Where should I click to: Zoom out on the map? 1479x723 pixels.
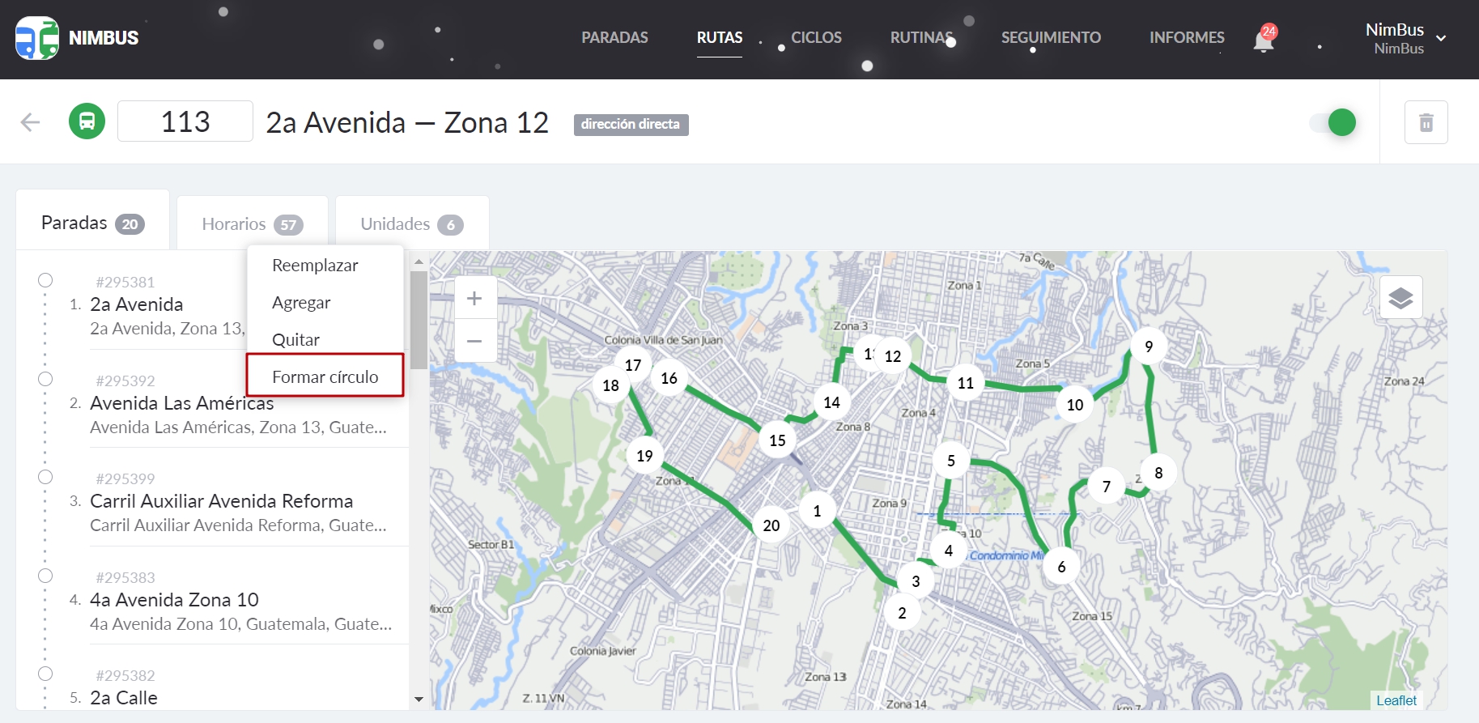coord(475,341)
